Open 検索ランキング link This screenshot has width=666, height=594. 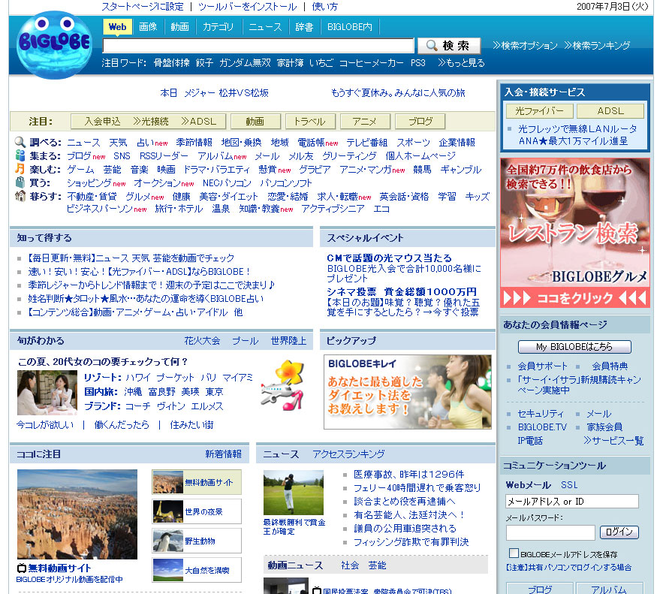tap(597, 46)
